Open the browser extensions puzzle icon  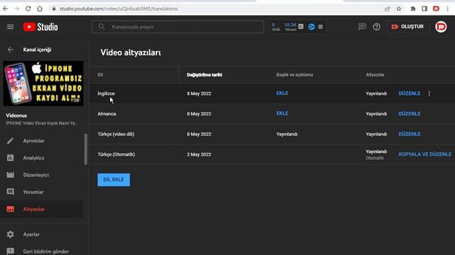point(413,8)
